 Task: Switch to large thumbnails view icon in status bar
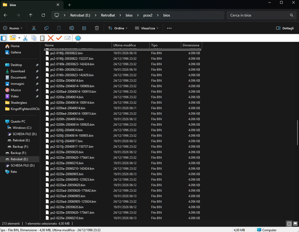295,224
